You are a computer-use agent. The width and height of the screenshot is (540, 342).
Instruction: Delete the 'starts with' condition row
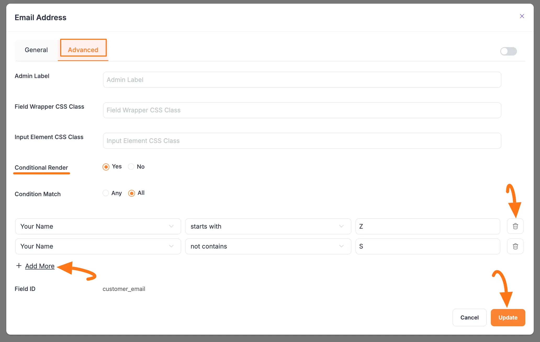tap(515, 226)
